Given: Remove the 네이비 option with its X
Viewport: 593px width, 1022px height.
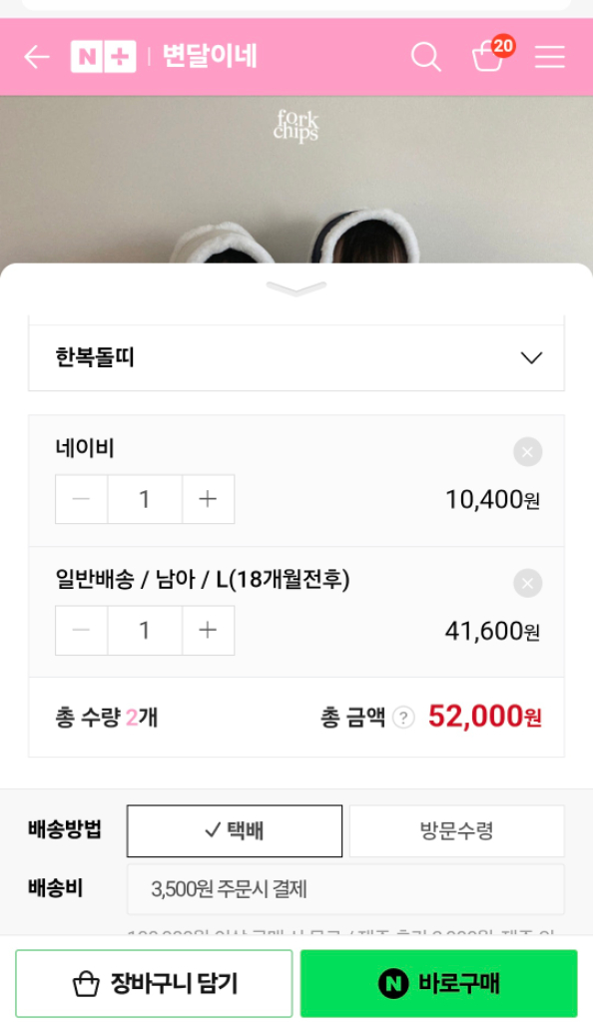Looking at the screenshot, I should pyautogui.click(x=527, y=450).
